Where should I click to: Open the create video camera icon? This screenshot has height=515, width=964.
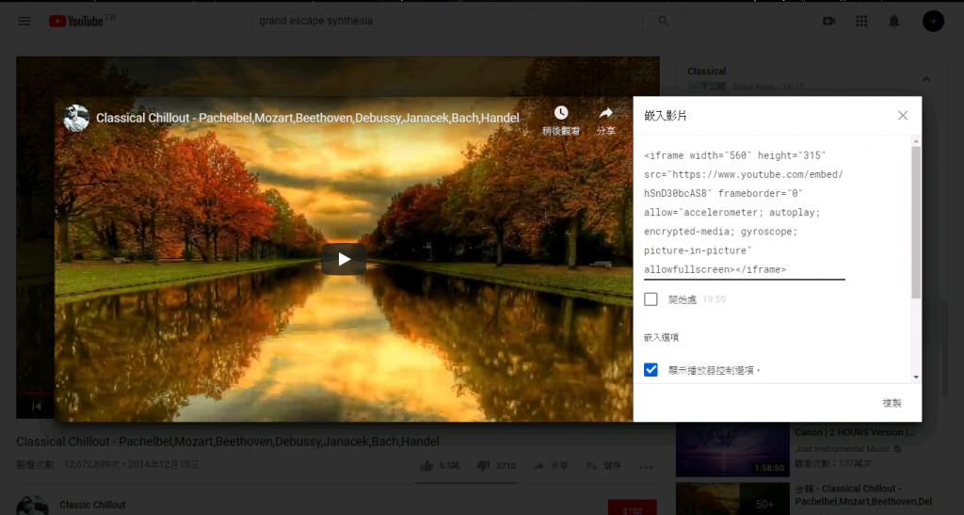pyautogui.click(x=828, y=21)
